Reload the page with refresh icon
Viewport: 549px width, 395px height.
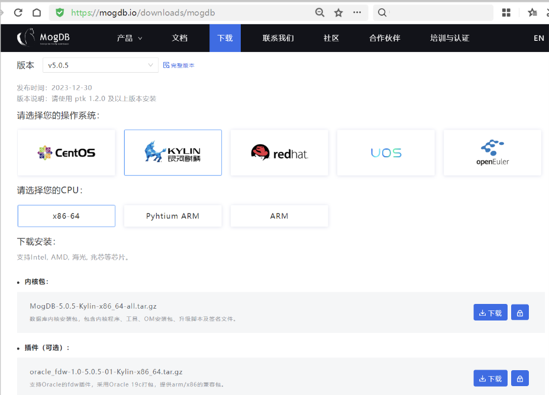18,12
